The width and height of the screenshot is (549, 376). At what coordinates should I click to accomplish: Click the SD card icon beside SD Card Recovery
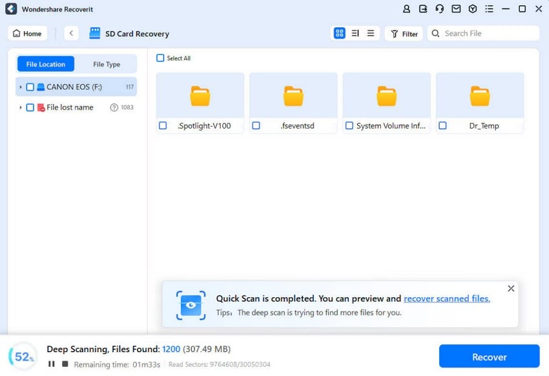94,33
